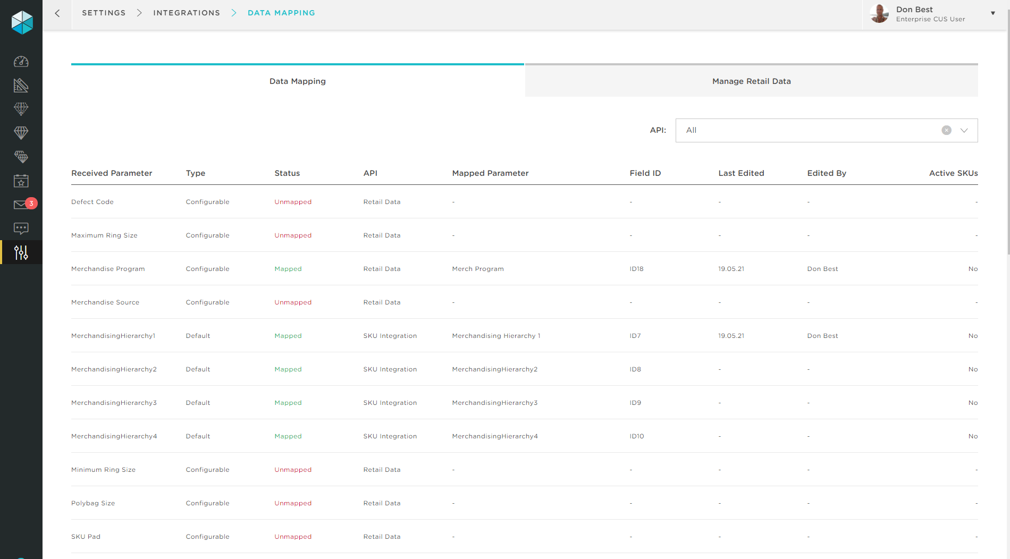Click the Don Best profile avatar
Image resolution: width=1010 pixels, height=559 pixels.
click(880, 13)
